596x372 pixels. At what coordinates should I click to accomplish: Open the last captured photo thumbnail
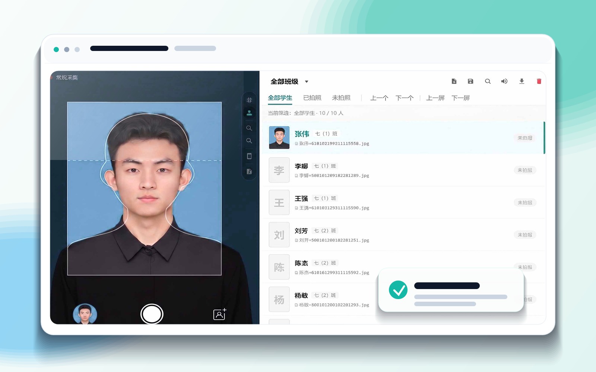click(x=85, y=314)
